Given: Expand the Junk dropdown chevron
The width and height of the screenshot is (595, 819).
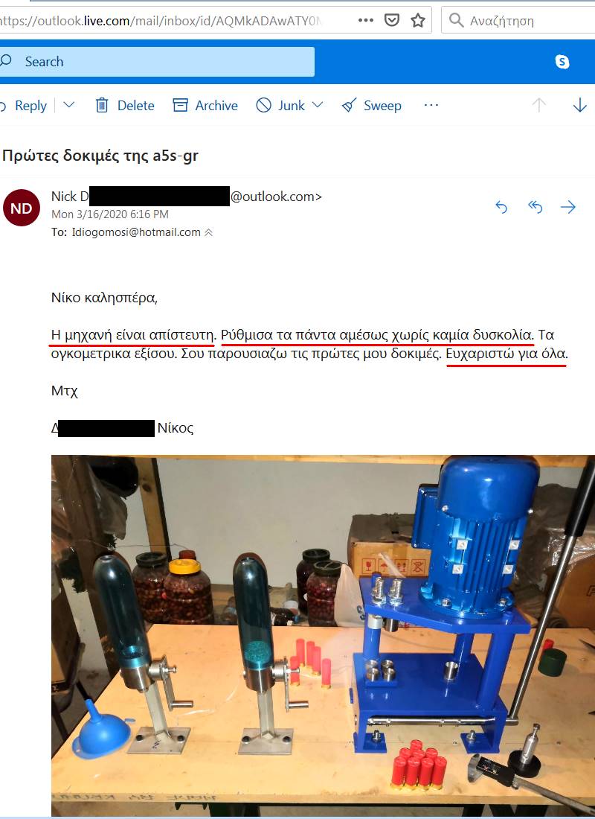Looking at the screenshot, I should coord(318,105).
